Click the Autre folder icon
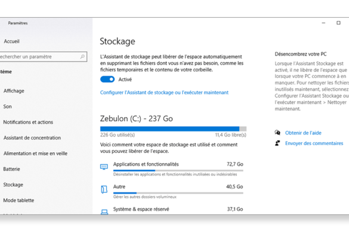 [104, 189]
